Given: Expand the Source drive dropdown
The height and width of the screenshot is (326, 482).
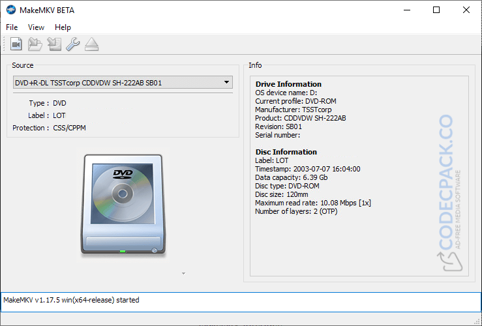Looking at the screenshot, I should pyautogui.click(x=123, y=82).
